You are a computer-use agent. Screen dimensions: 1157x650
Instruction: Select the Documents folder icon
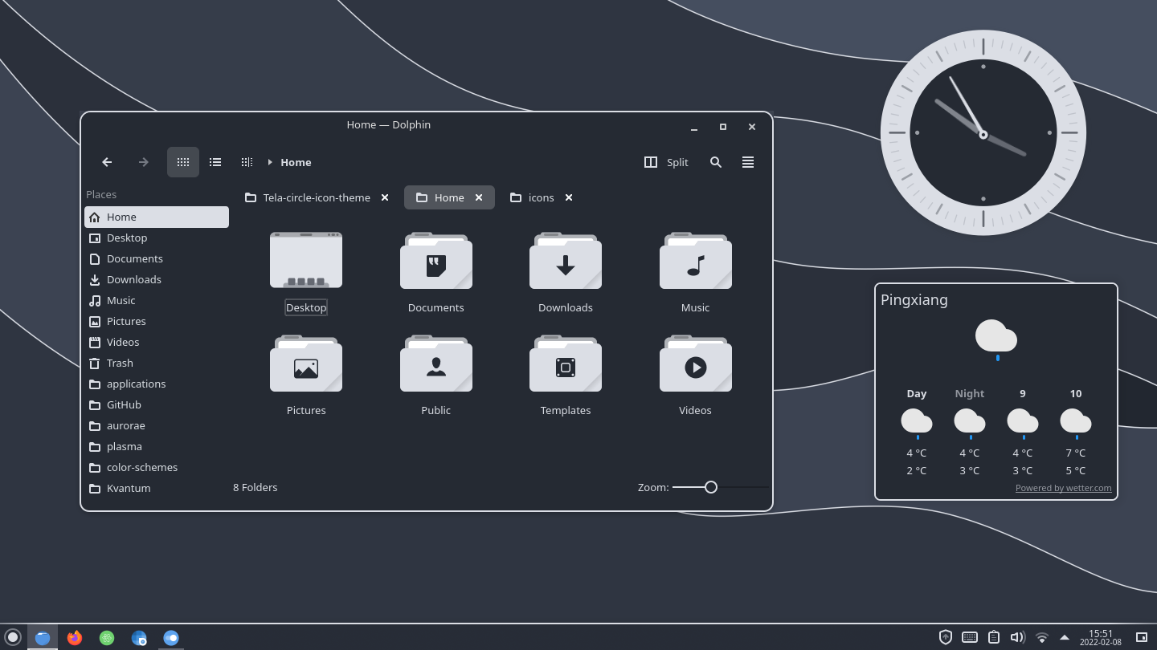(x=436, y=260)
